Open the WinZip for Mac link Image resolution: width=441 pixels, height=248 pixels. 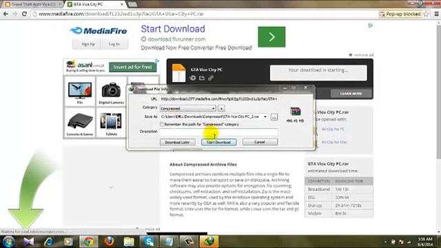(334, 142)
